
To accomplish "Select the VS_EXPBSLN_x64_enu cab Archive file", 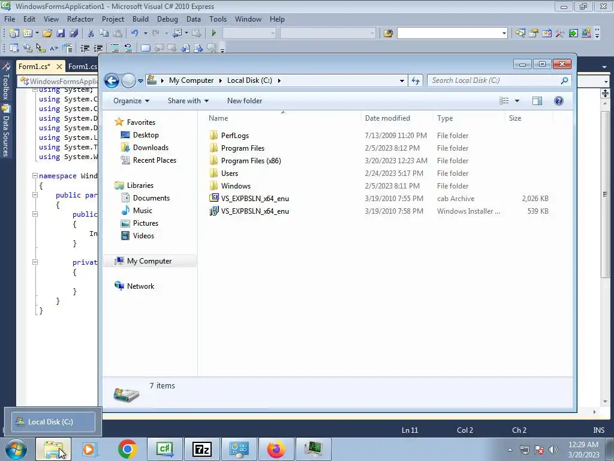I will click(255, 198).
